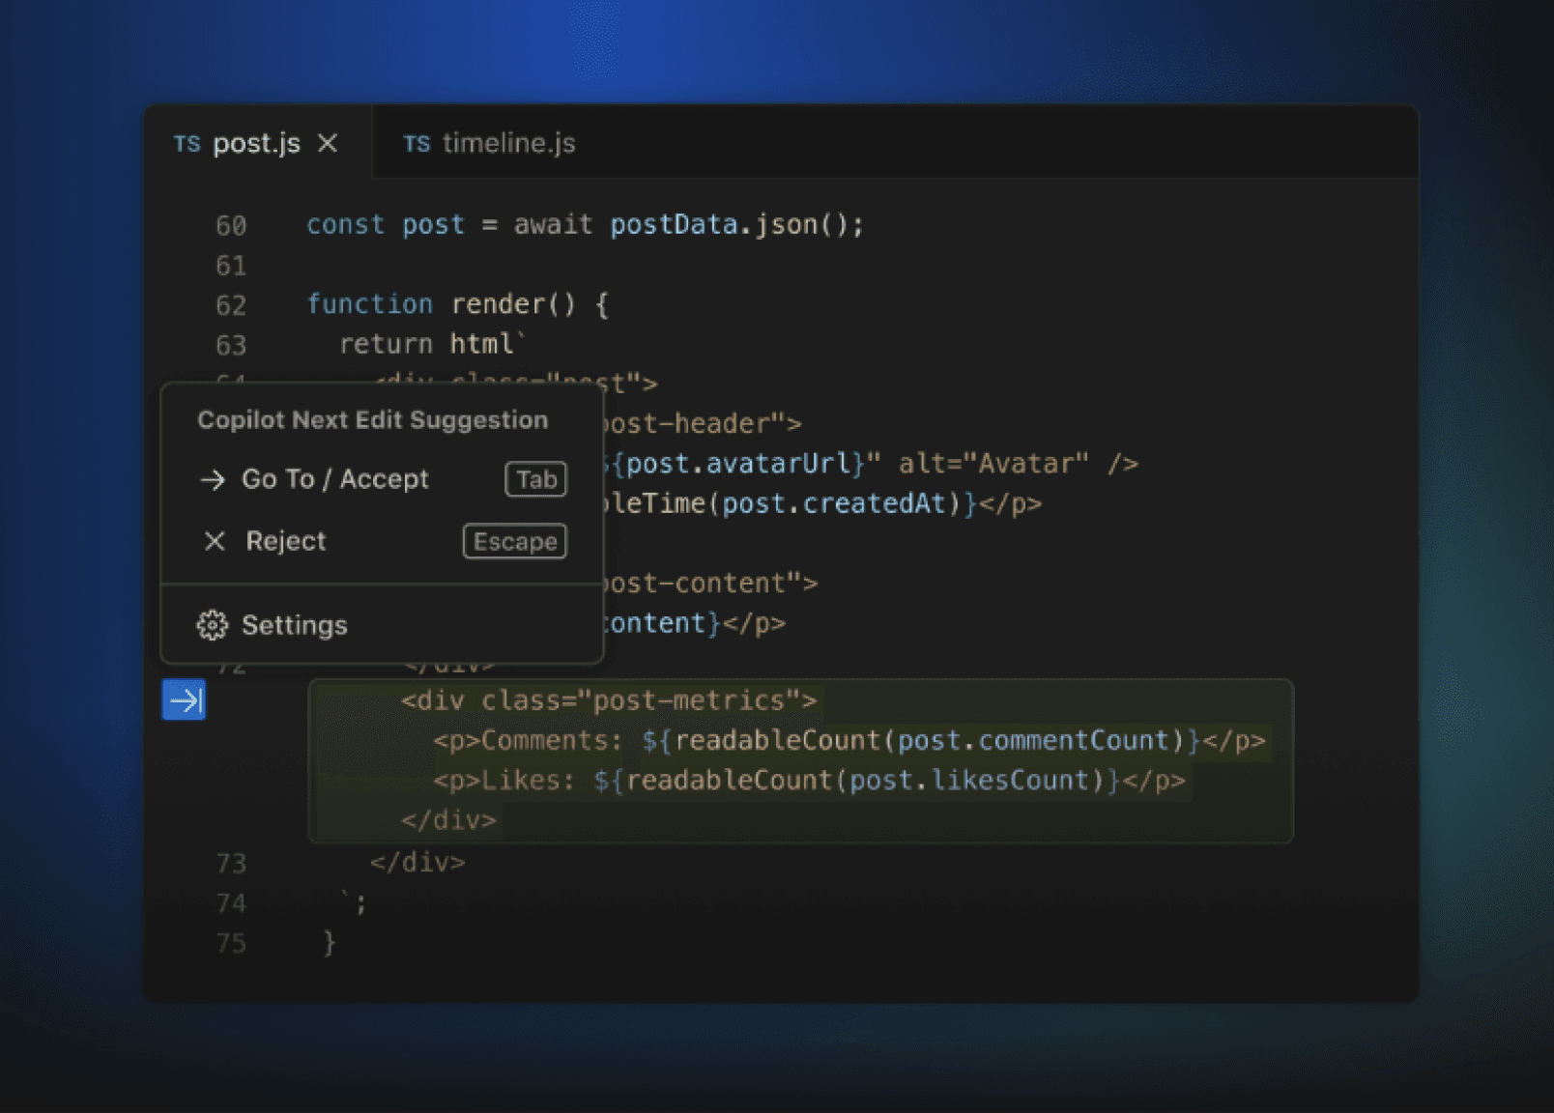Screen dimensions: 1554x1113
Task: Click the X icon beside Reject
Action: tap(215, 541)
